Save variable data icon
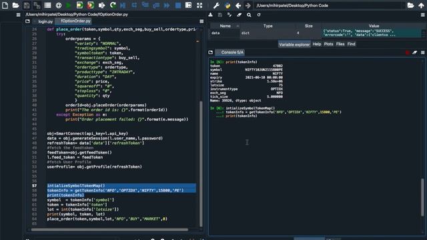The image size is (427, 240). click(220, 15)
